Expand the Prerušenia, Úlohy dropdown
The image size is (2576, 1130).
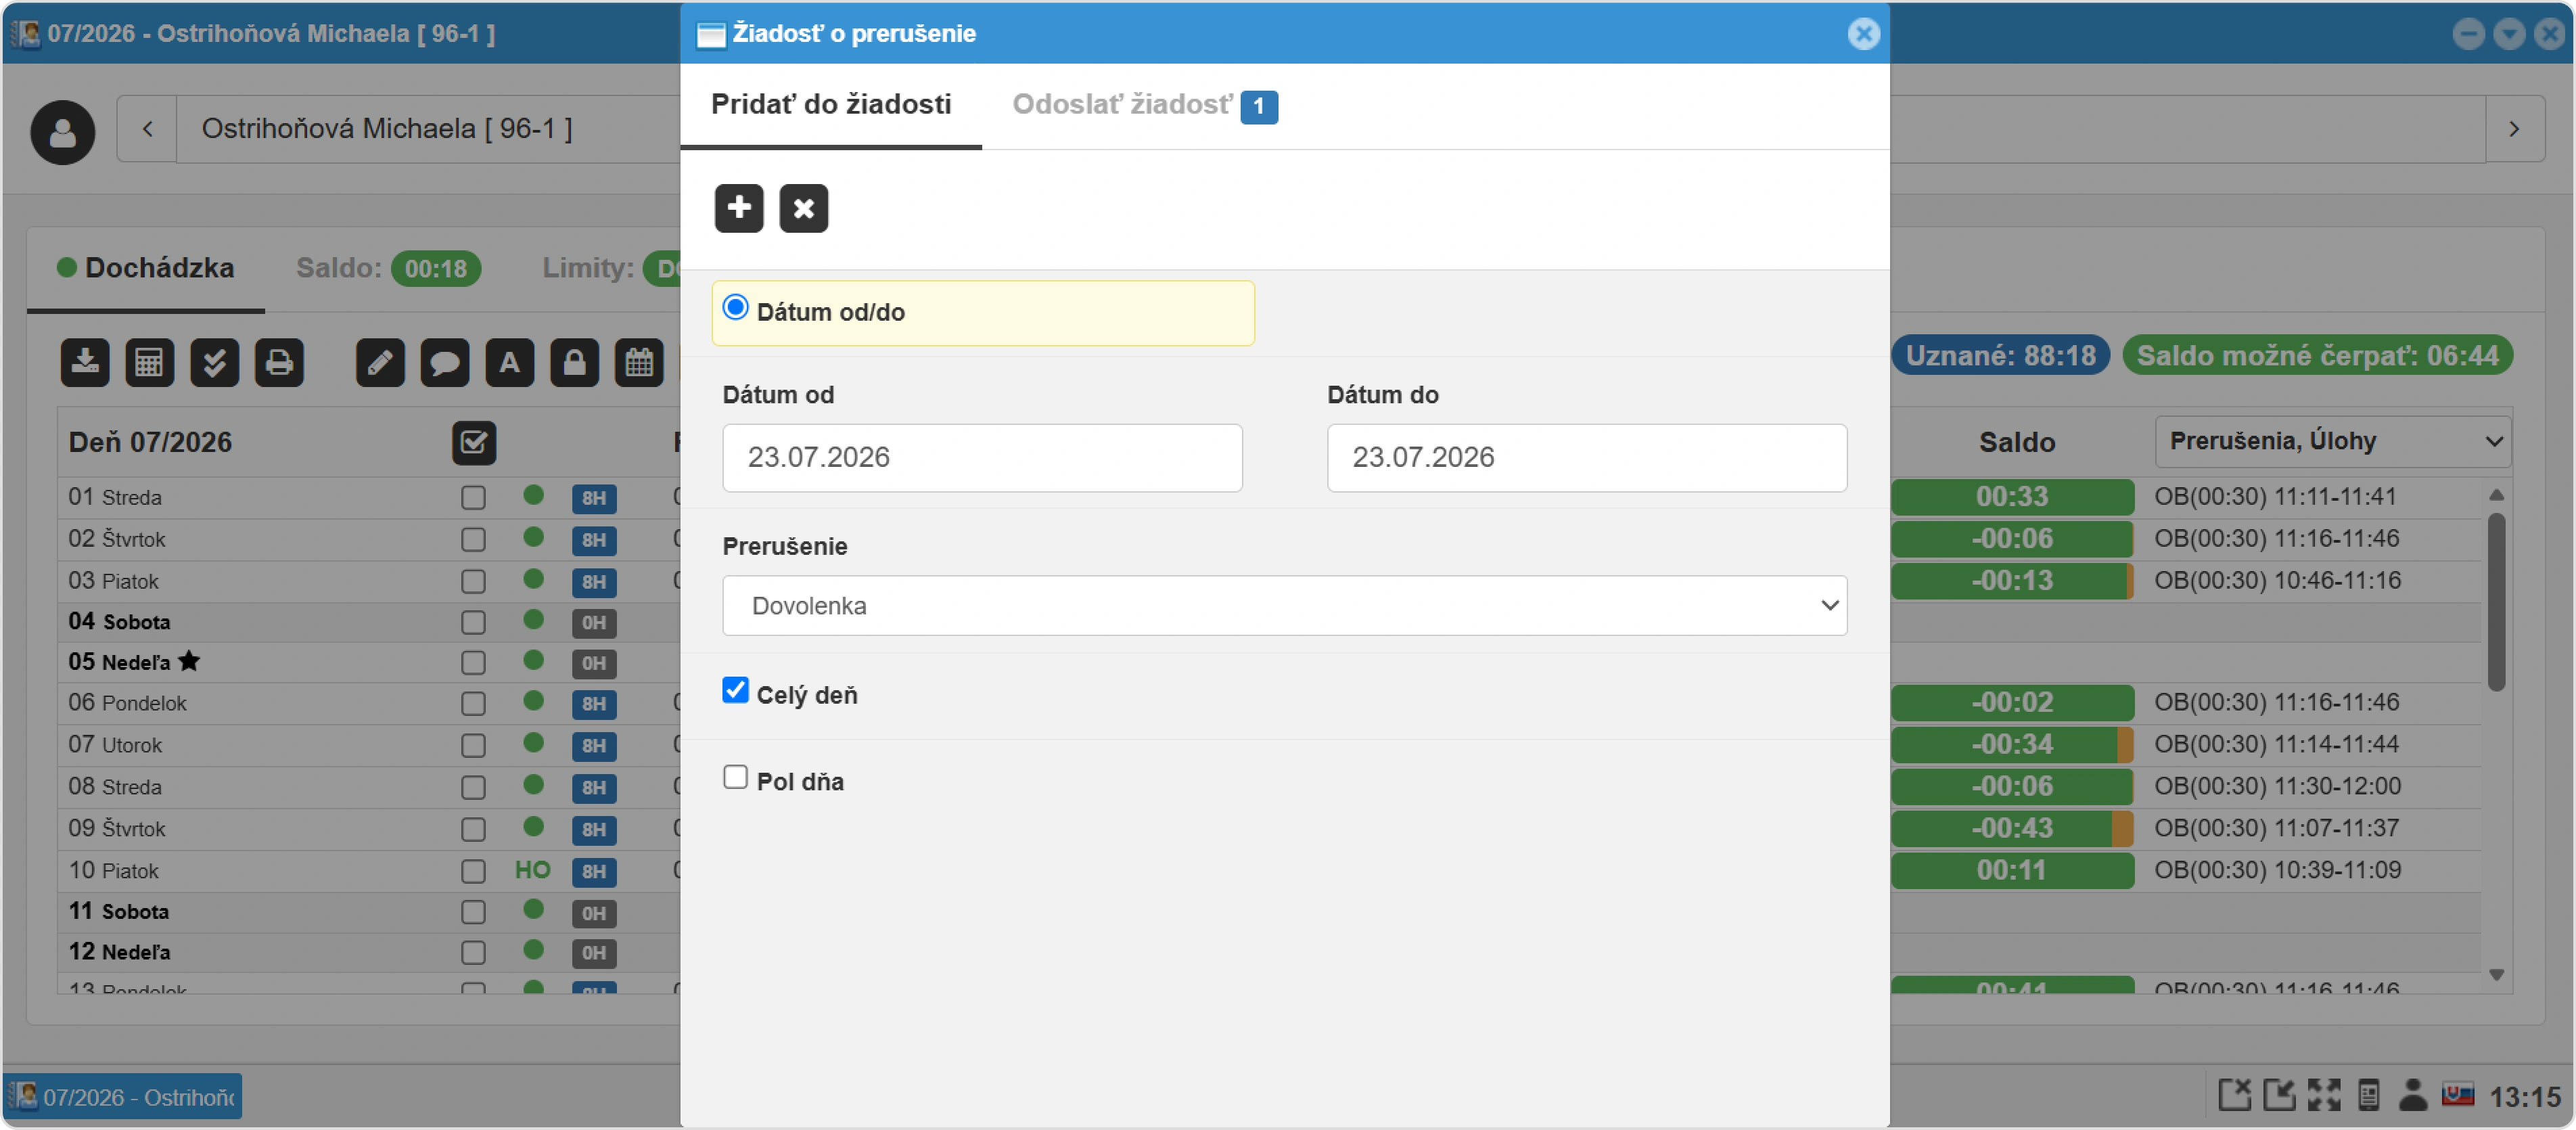[x=2332, y=441]
